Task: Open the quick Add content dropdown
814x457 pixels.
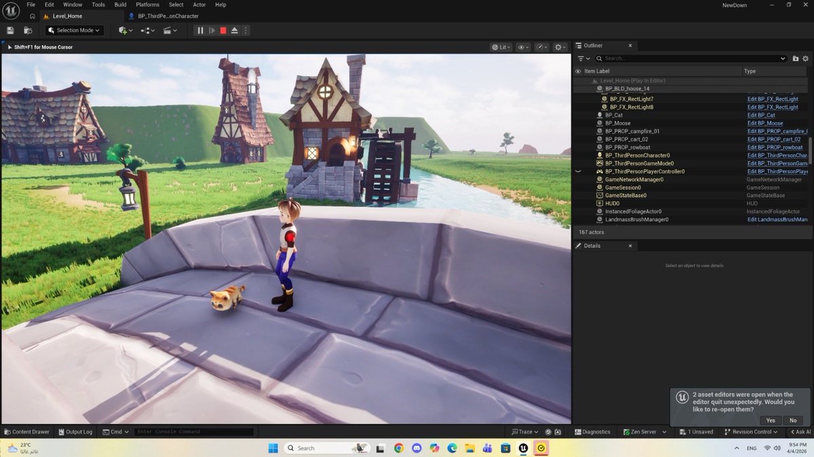Action: (125, 31)
